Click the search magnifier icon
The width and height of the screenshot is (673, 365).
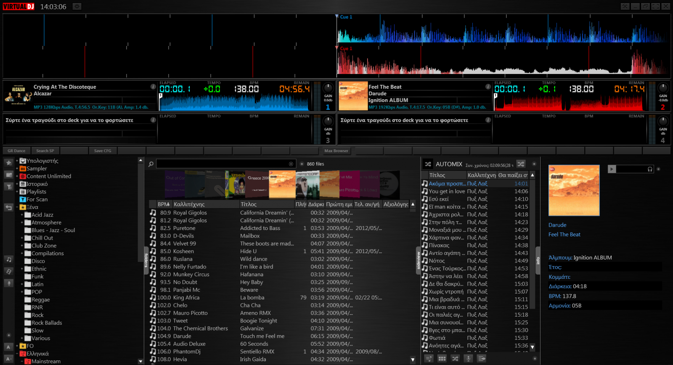(x=151, y=164)
